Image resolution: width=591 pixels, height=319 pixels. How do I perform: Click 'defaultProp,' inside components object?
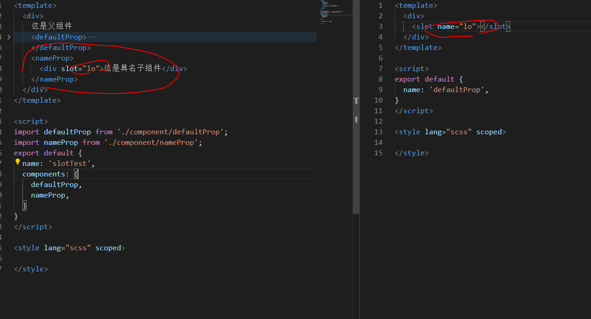(56, 185)
